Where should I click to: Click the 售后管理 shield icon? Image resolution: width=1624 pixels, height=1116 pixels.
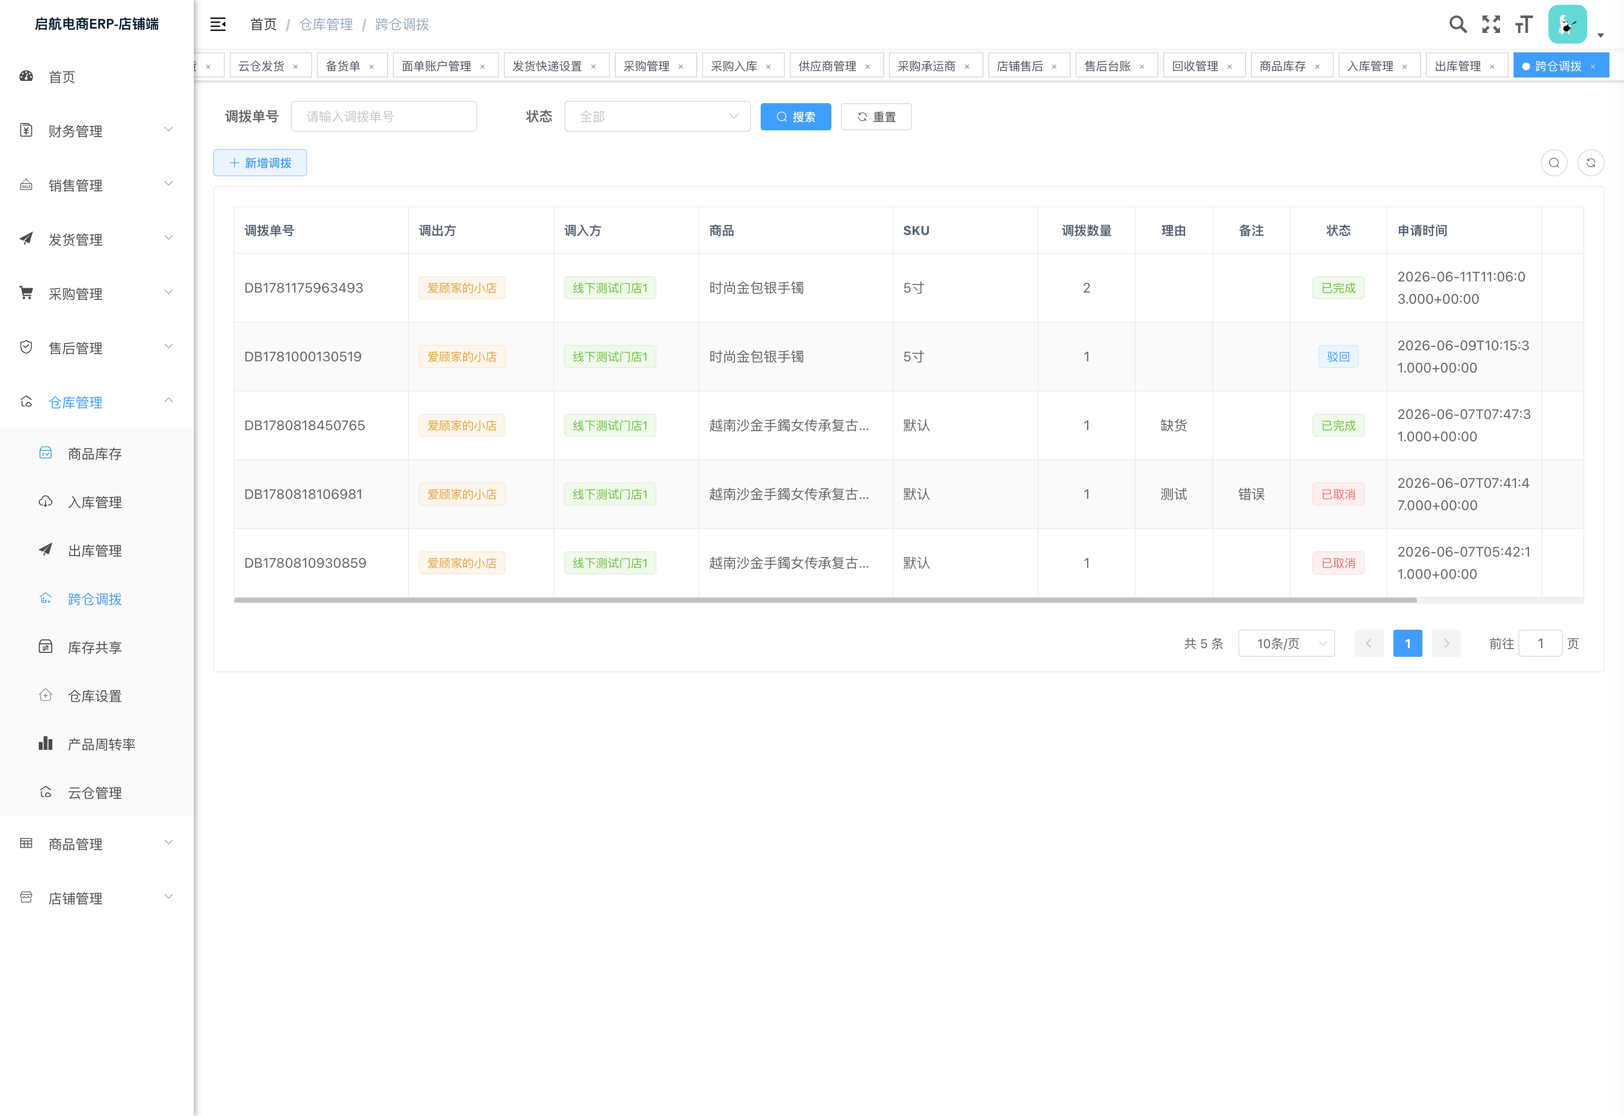(x=27, y=347)
